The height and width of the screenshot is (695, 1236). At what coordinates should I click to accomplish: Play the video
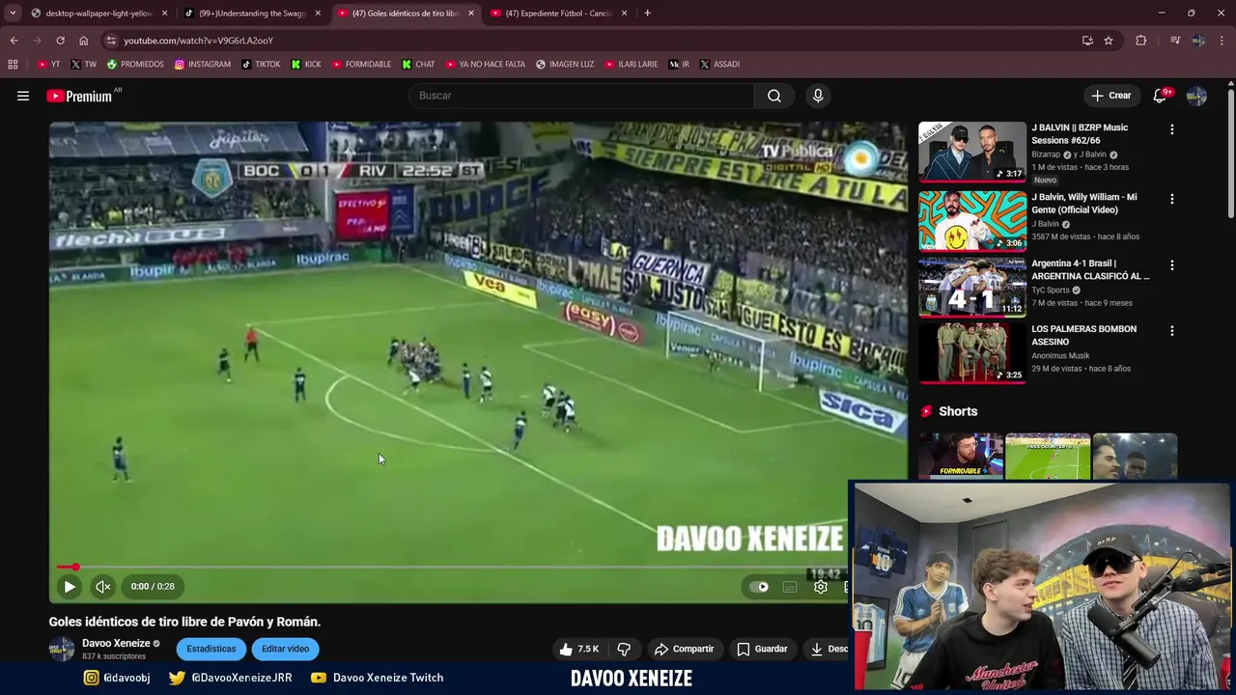point(70,586)
